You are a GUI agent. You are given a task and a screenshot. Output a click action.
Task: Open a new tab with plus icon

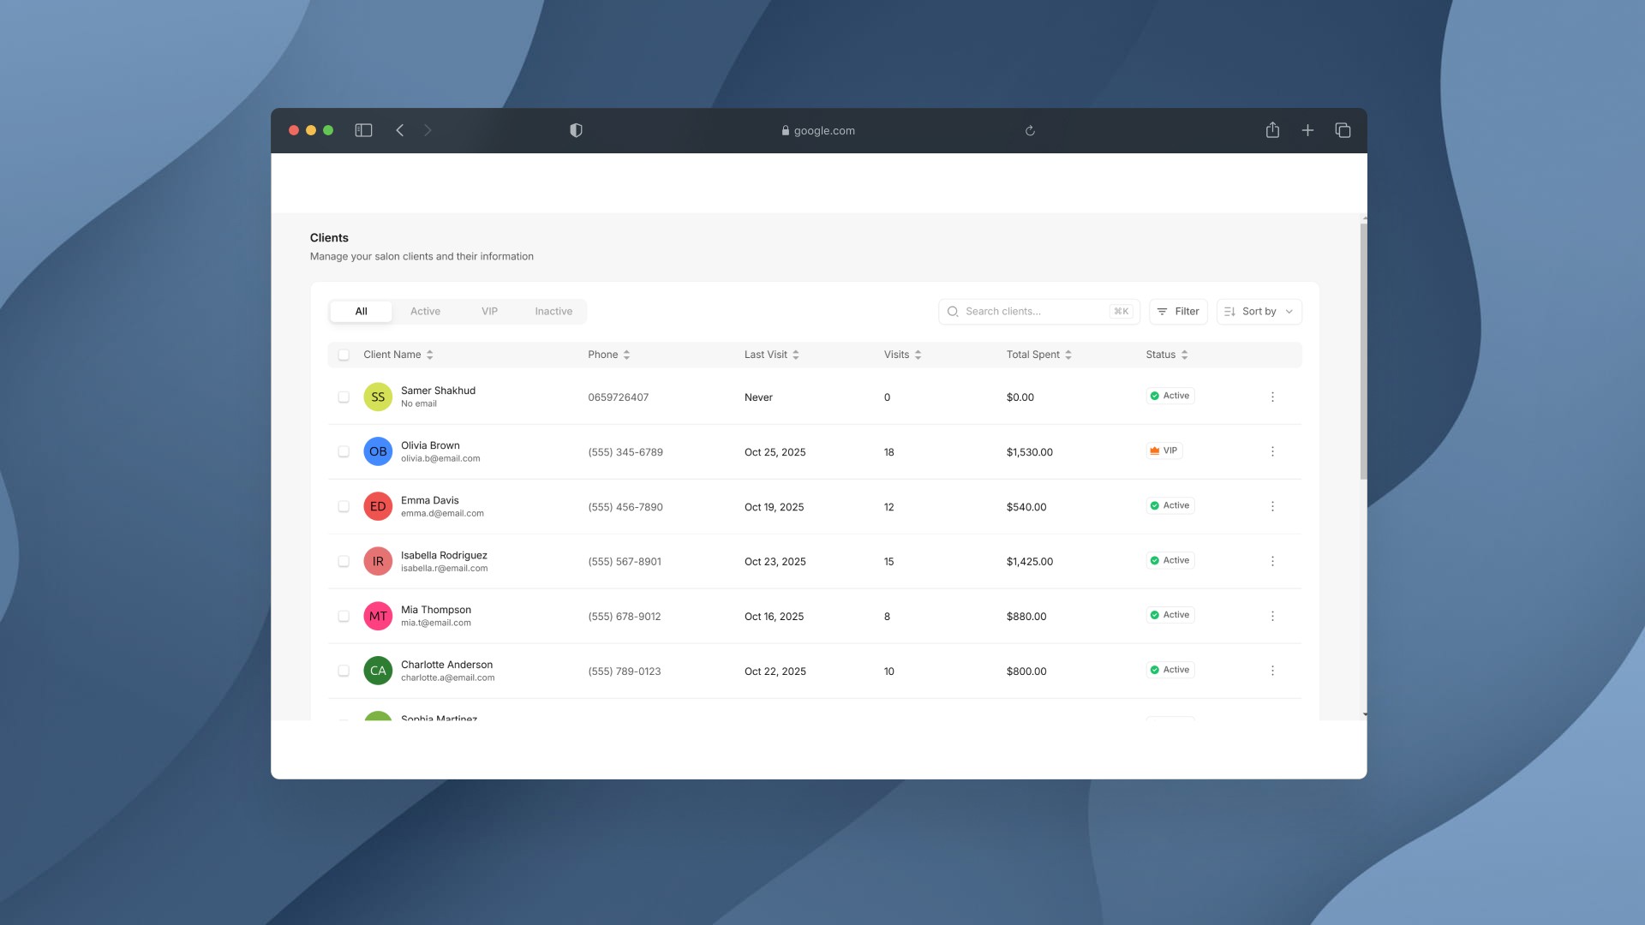tap(1307, 130)
